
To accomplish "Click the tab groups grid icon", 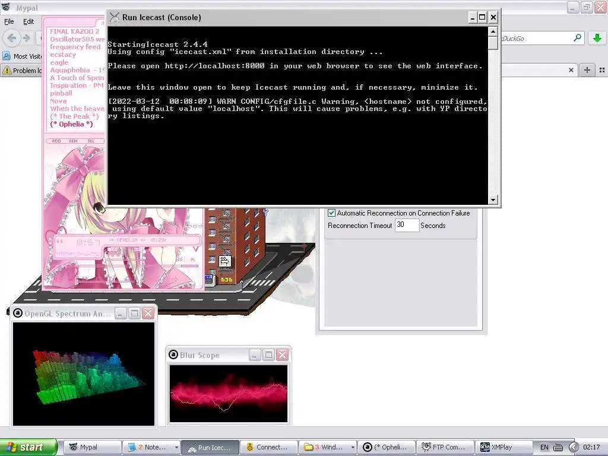I will (x=602, y=70).
